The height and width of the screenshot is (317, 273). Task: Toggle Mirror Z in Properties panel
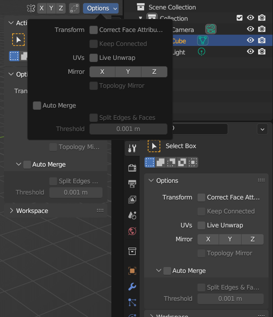(x=252, y=239)
